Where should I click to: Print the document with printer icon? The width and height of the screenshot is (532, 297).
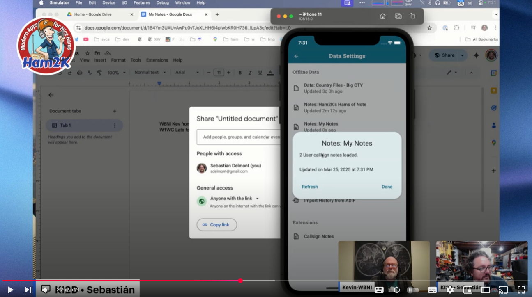click(80, 73)
